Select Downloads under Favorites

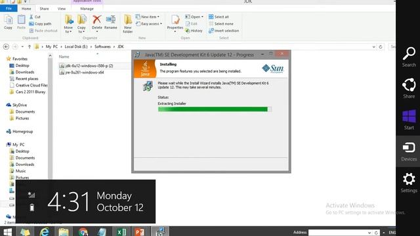tap(22, 72)
